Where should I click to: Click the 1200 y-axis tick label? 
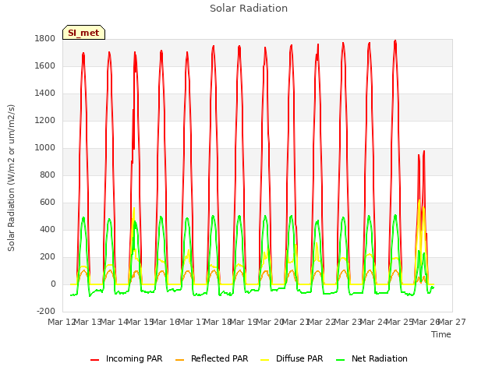pyautogui.click(x=45, y=121)
